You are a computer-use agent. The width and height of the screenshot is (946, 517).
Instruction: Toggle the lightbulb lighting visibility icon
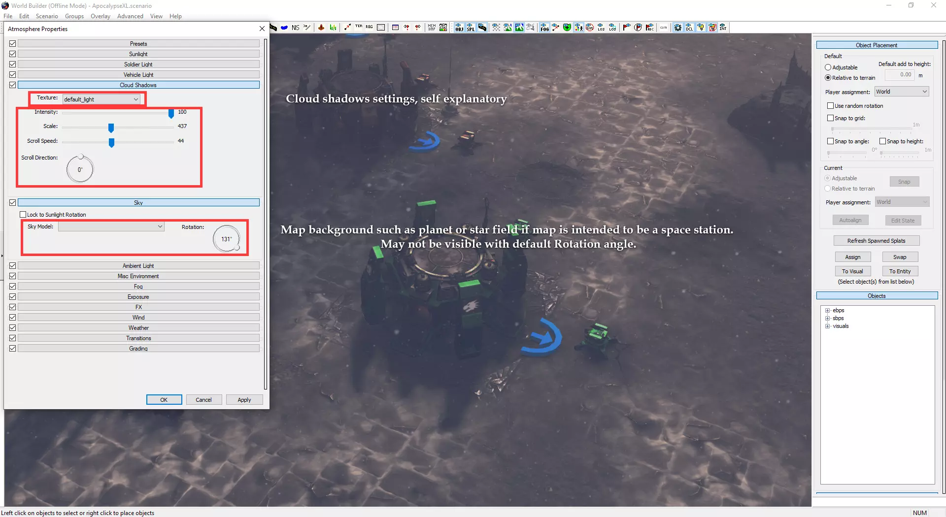(701, 28)
